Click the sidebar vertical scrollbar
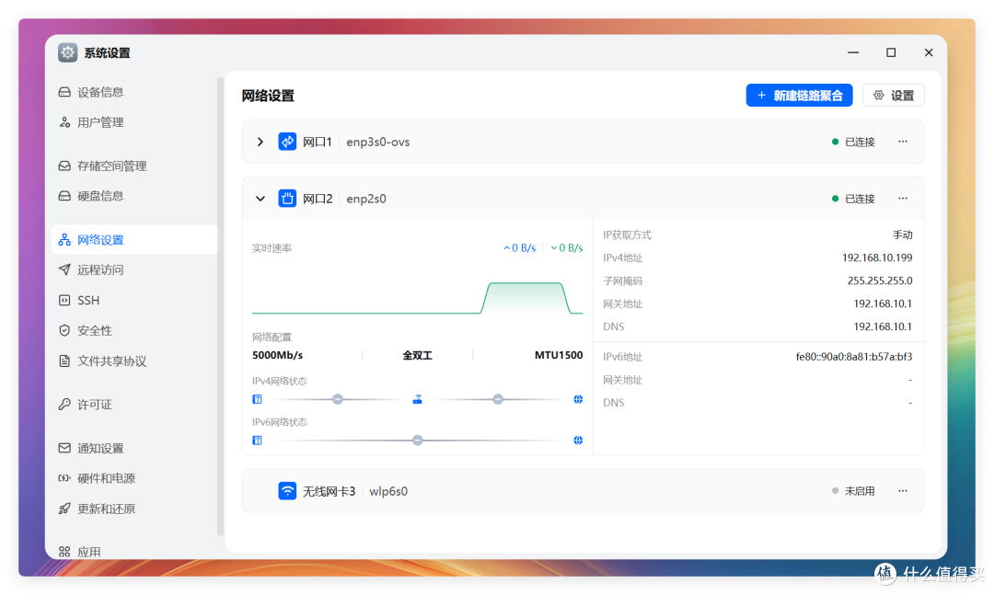 (x=220, y=306)
